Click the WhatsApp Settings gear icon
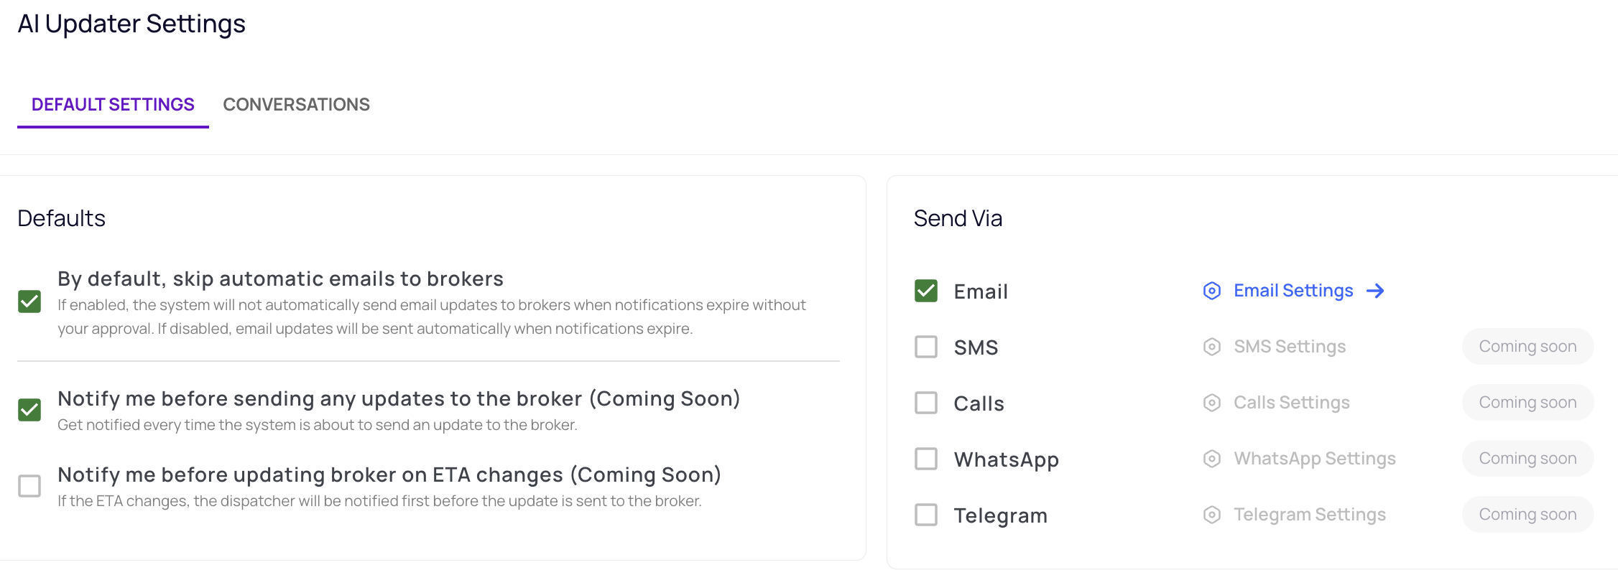Image resolution: width=1618 pixels, height=570 pixels. pyautogui.click(x=1211, y=459)
